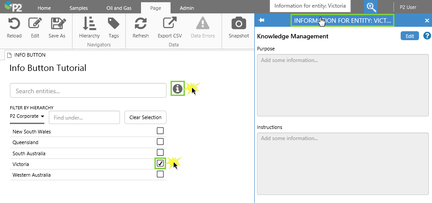432x203 pixels.
Task: Expand the P2 Corporate hierarchy dropdown
Action: click(27, 116)
